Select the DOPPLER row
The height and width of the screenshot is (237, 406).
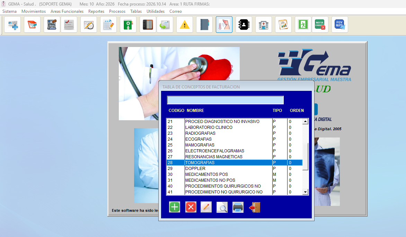pos(234,168)
